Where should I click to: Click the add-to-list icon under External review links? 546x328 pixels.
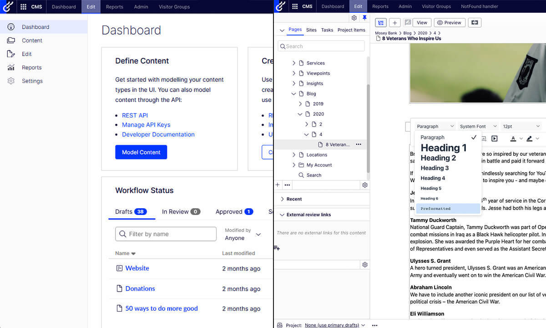[277, 248]
